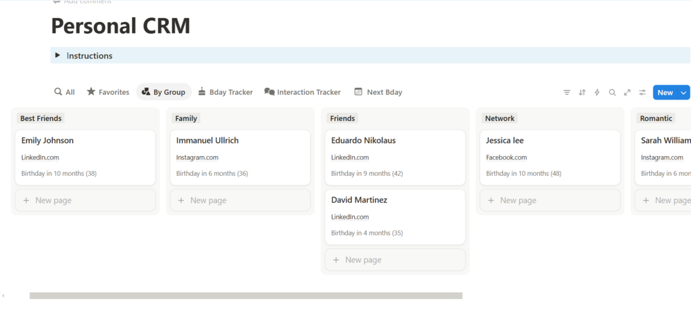The image size is (691, 310).
Task: Open the Favorites view tab
Action: pos(108,92)
